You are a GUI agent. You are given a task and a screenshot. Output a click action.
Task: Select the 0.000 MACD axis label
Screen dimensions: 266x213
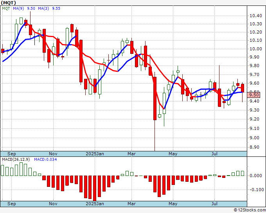pos(256,176)
